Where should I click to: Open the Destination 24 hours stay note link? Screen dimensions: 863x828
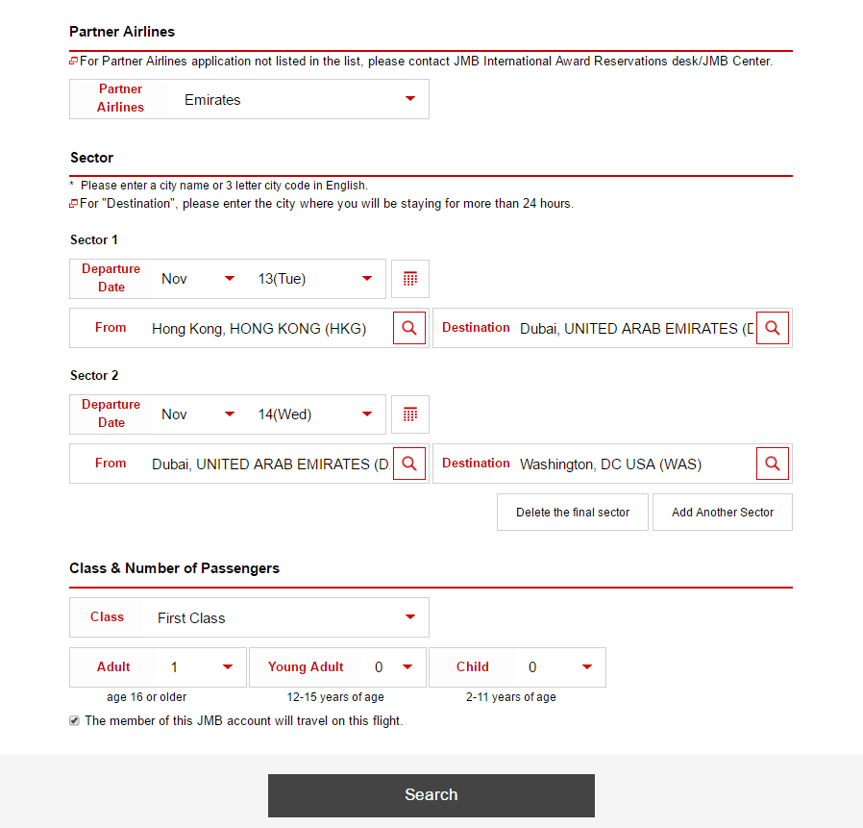(x=327, y=204)
